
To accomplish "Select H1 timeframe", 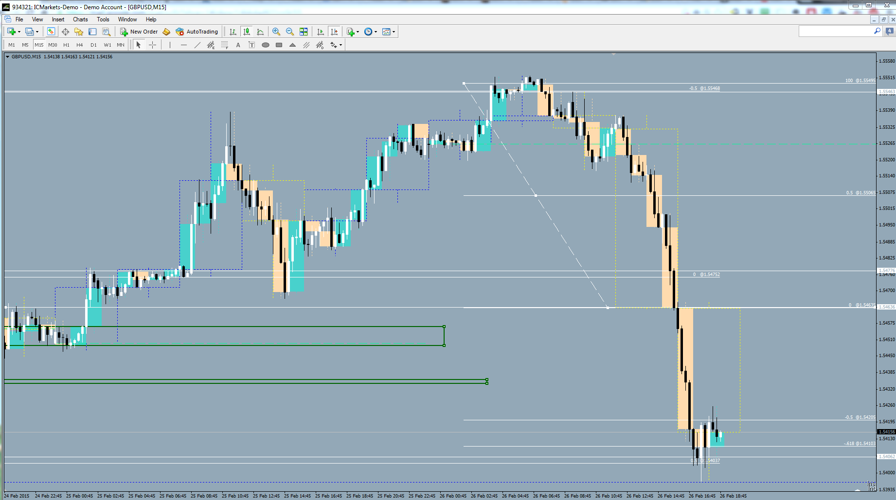I will (x=66, y=45).
